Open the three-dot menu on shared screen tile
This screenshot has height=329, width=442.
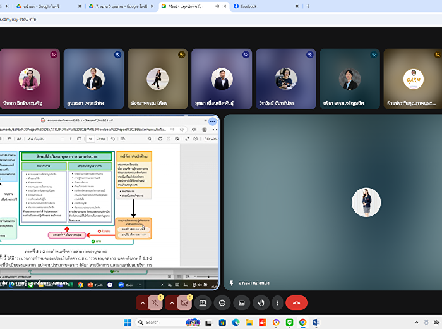[213, 120]
